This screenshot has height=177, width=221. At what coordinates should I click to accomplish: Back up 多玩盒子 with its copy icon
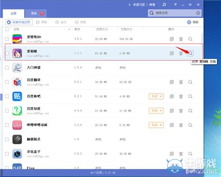coord(171,154)
